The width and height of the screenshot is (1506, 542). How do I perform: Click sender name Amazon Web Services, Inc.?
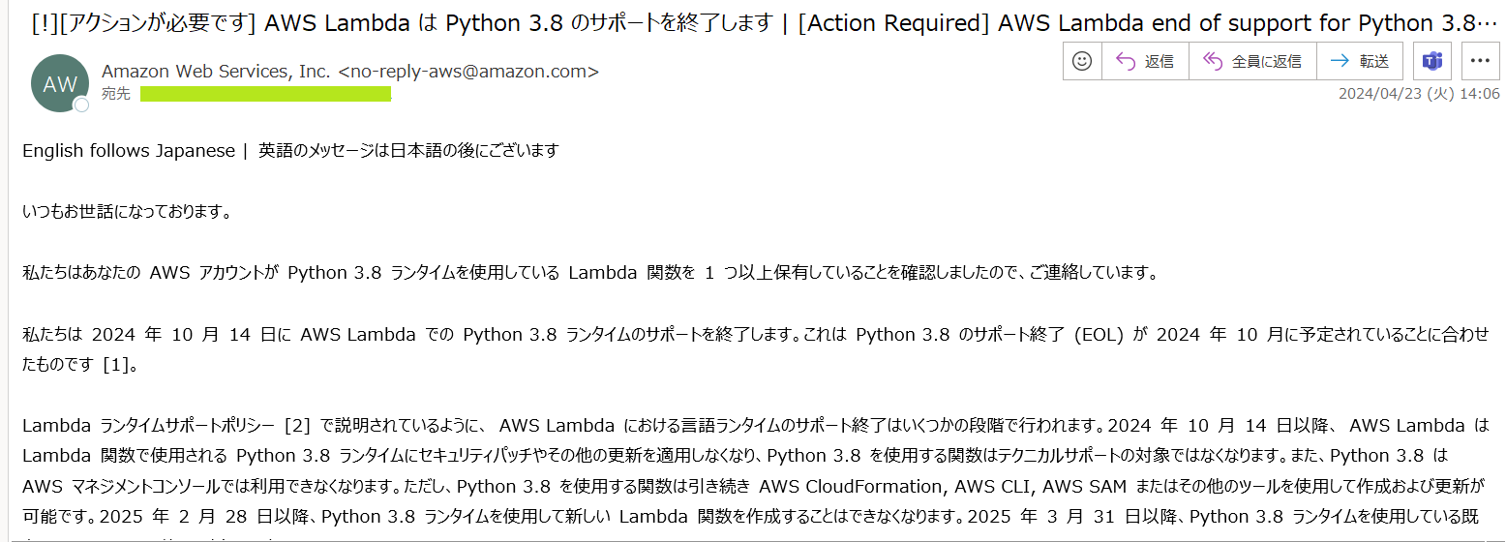point(216,71)
